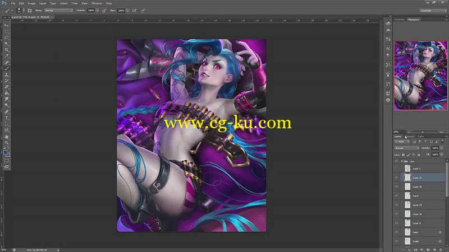Switch to the Swatches tab
449x252 pixels.
tap(400, 20)
